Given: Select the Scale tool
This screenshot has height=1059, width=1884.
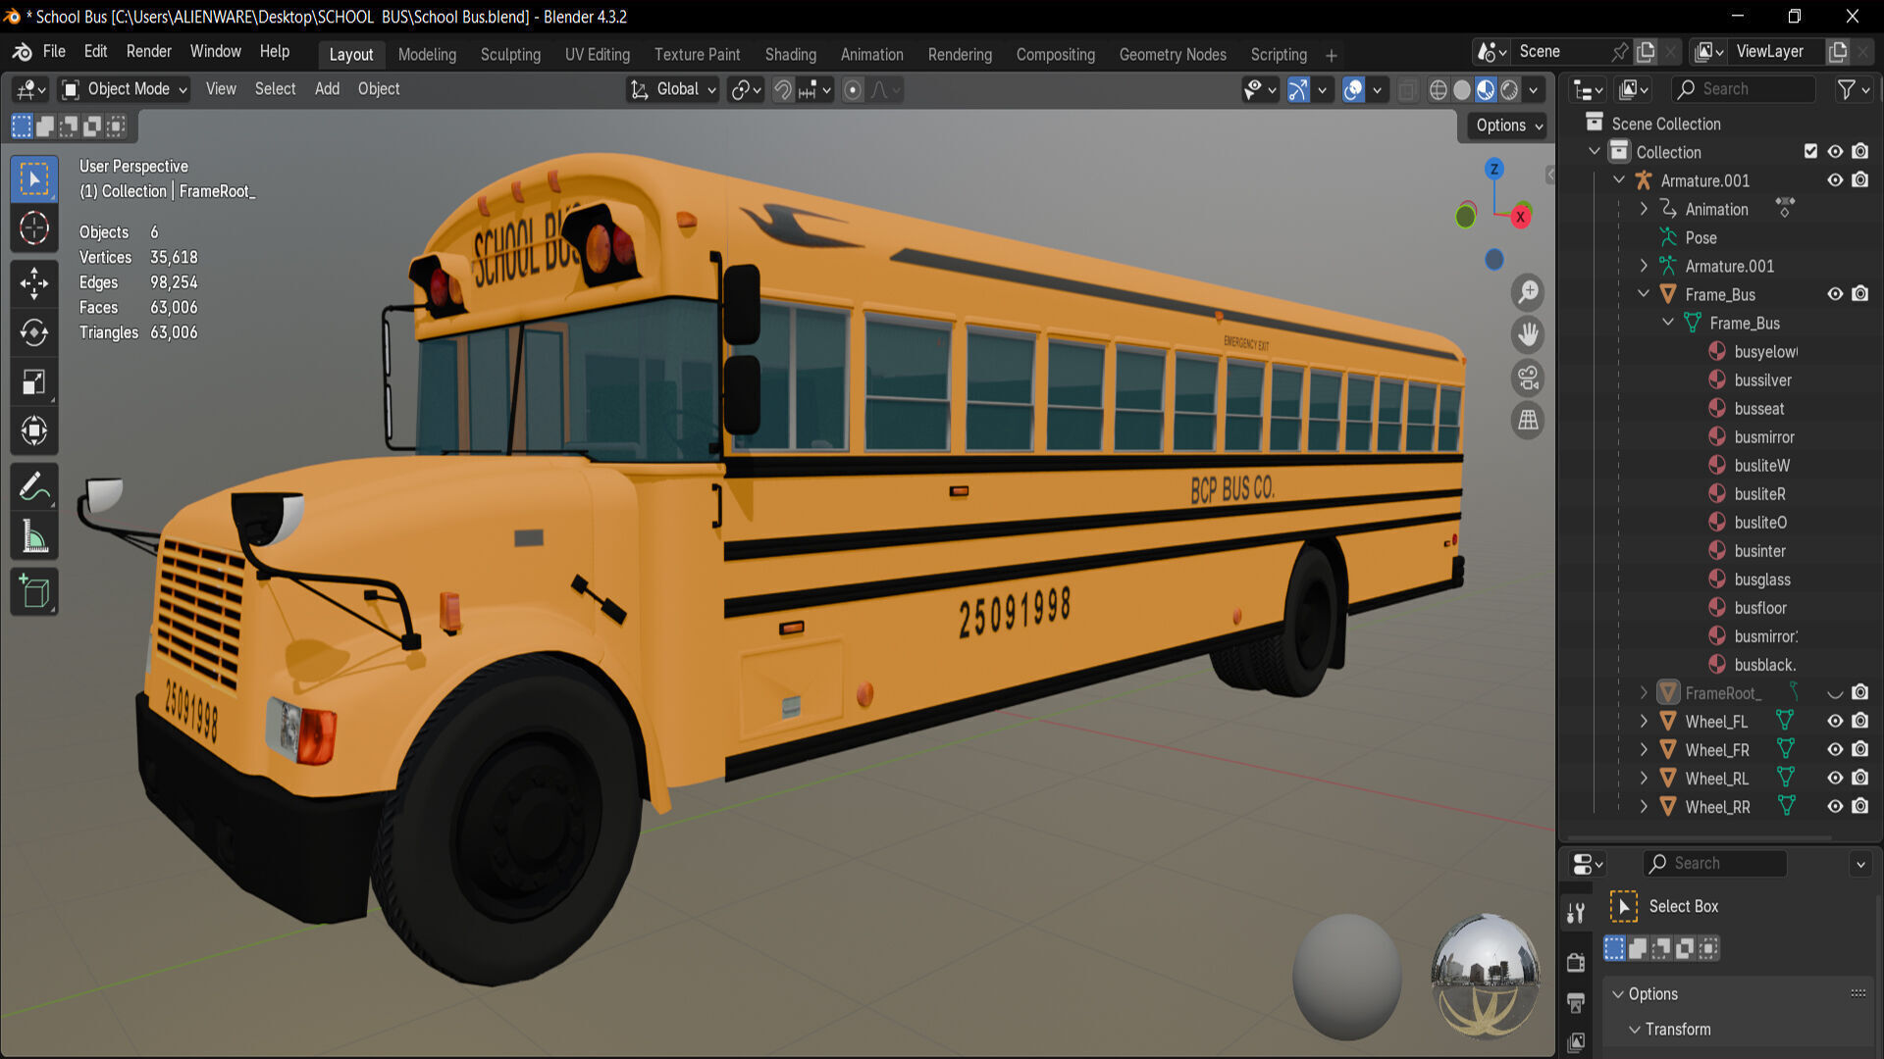Looking at the screenshot, I should (x=34, y=381).
